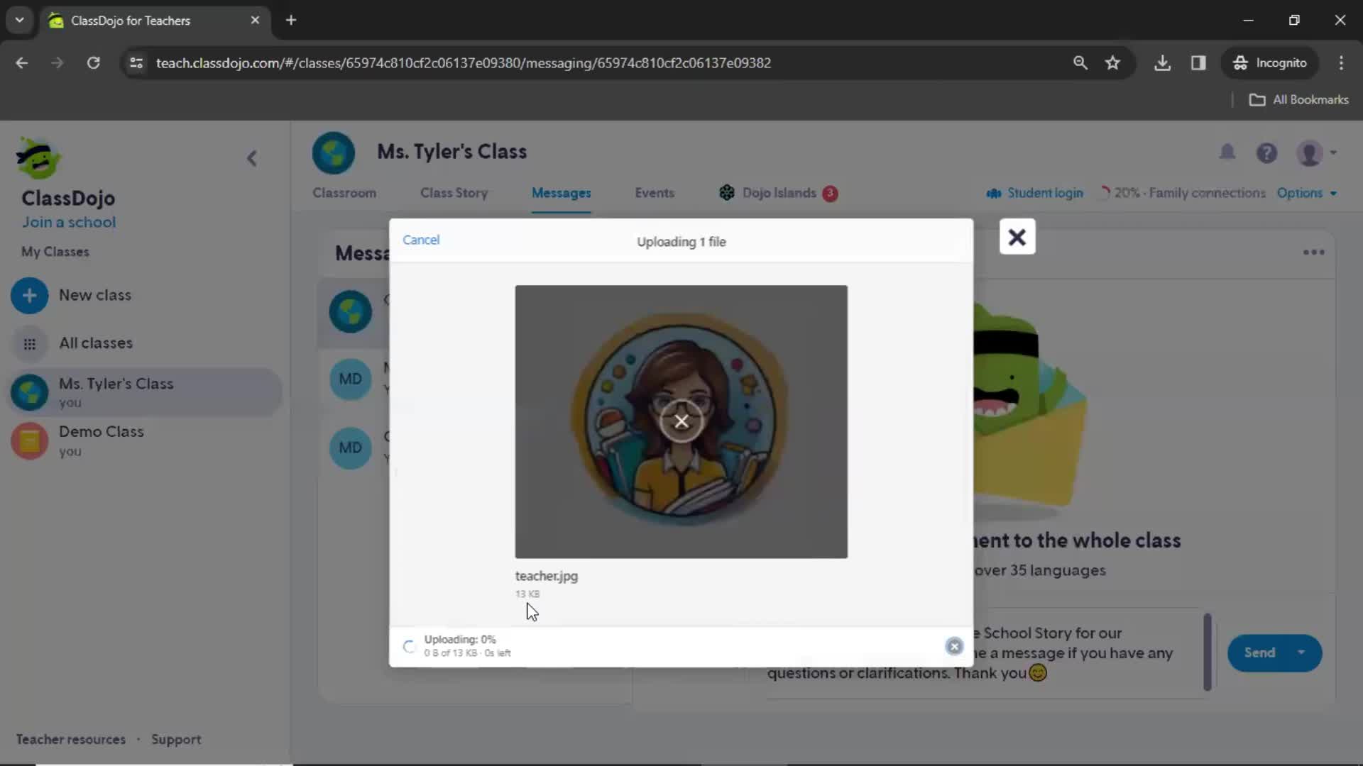Switch to the Class Story tab
The height and width of the screenshot is (766, 1363).
[454, 193]
